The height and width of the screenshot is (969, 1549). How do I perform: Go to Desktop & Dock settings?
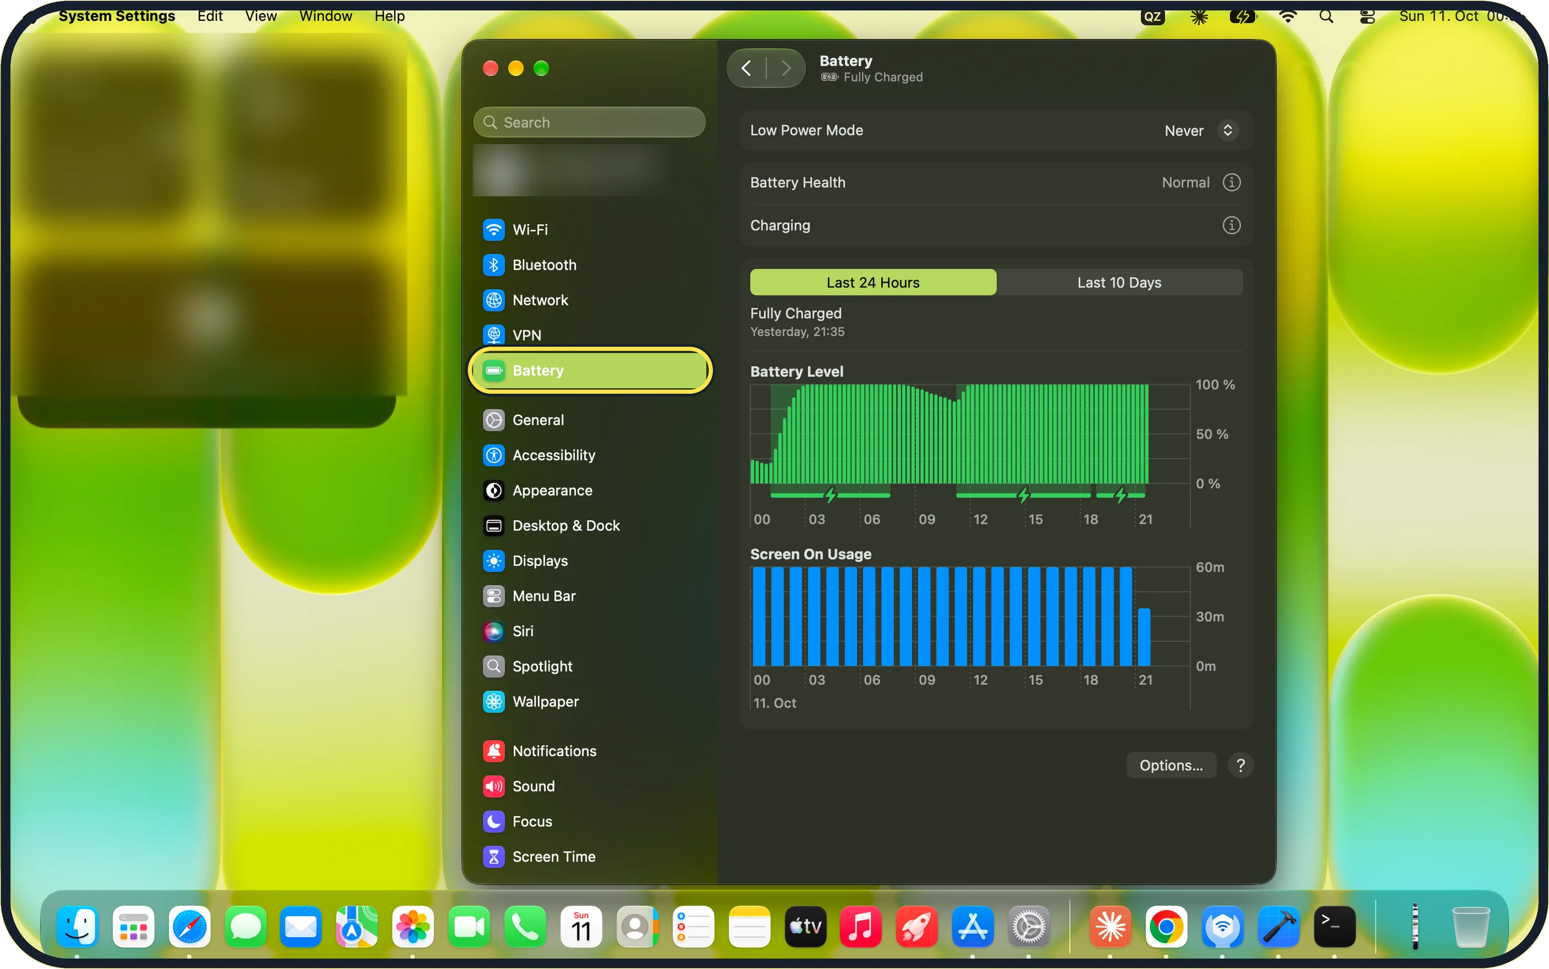coord(589,526)
